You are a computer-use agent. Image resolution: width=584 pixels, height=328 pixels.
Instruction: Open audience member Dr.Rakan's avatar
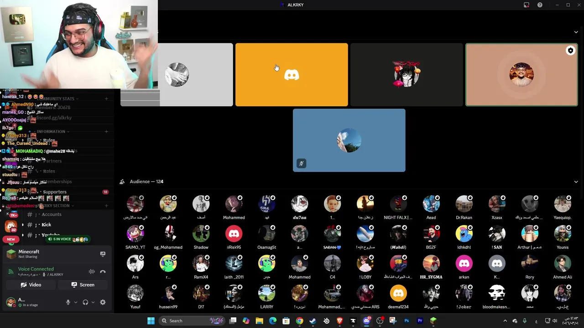464,204
